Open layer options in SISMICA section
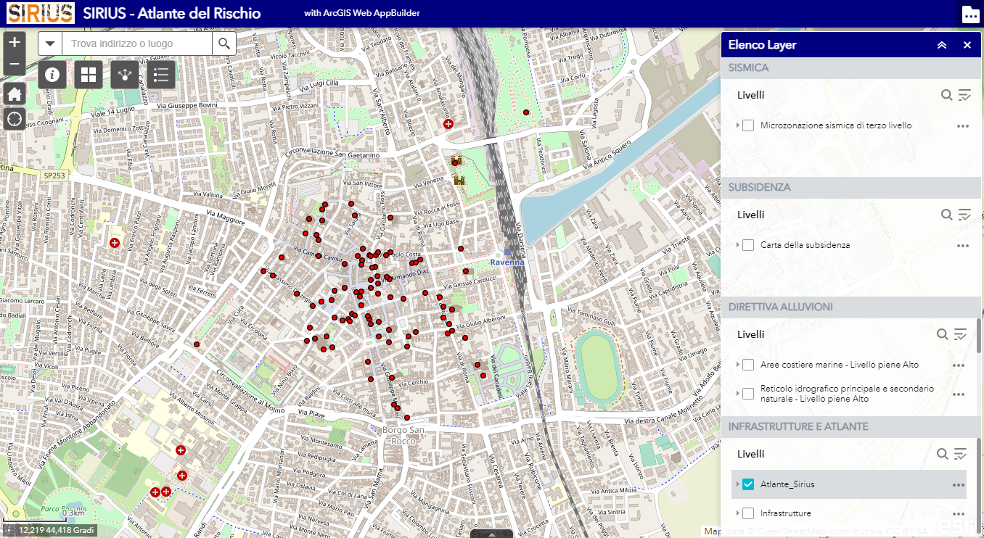 pos(964,95)
